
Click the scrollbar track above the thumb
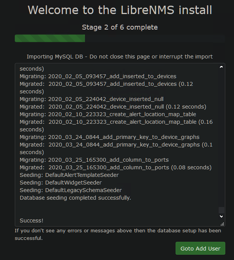[x=221, y=138]
